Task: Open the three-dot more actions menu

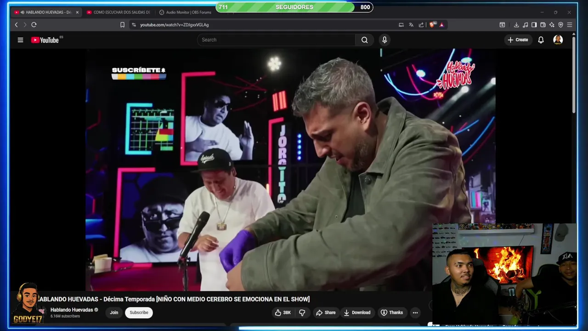Action: [415, 313]
